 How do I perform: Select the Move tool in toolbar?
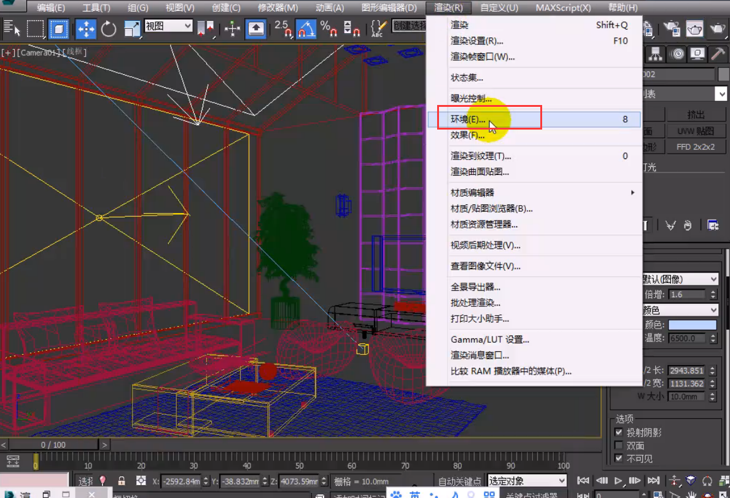[85, 28]
